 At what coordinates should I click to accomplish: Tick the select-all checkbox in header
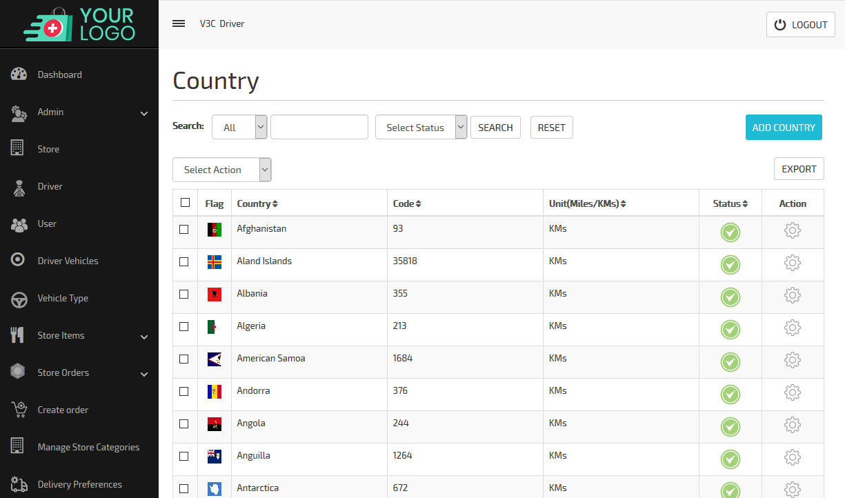pos(185,203)
